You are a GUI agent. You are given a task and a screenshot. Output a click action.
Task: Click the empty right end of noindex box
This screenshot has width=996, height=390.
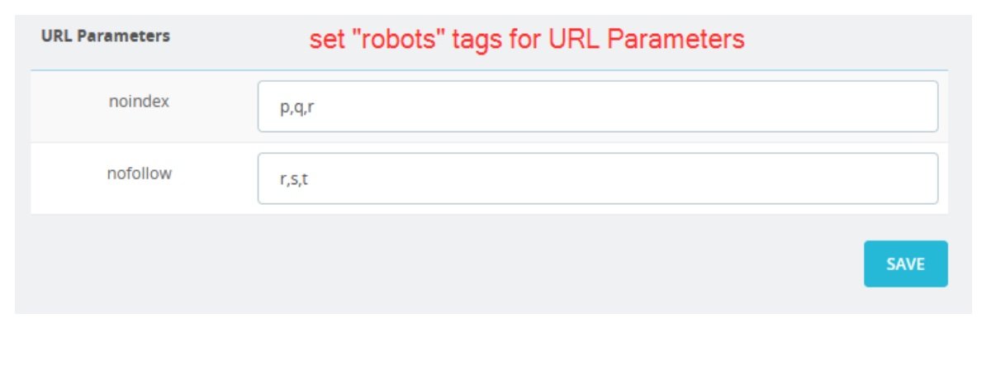coord(892,107)
